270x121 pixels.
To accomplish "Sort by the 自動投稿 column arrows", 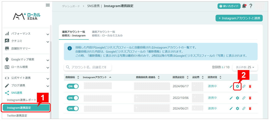I will tap(78, 77).
